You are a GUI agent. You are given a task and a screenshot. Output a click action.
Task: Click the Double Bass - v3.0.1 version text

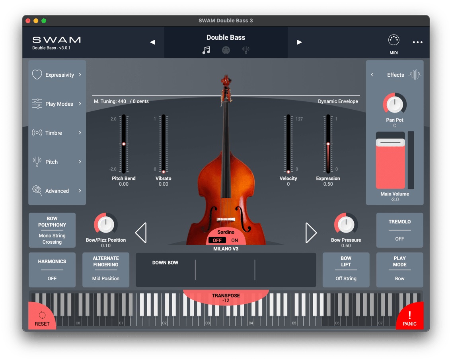tap(51, 48)
